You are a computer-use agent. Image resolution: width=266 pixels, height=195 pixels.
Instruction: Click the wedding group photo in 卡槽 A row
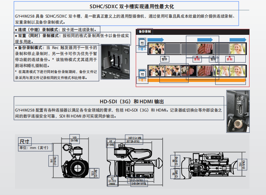(156, 49)
